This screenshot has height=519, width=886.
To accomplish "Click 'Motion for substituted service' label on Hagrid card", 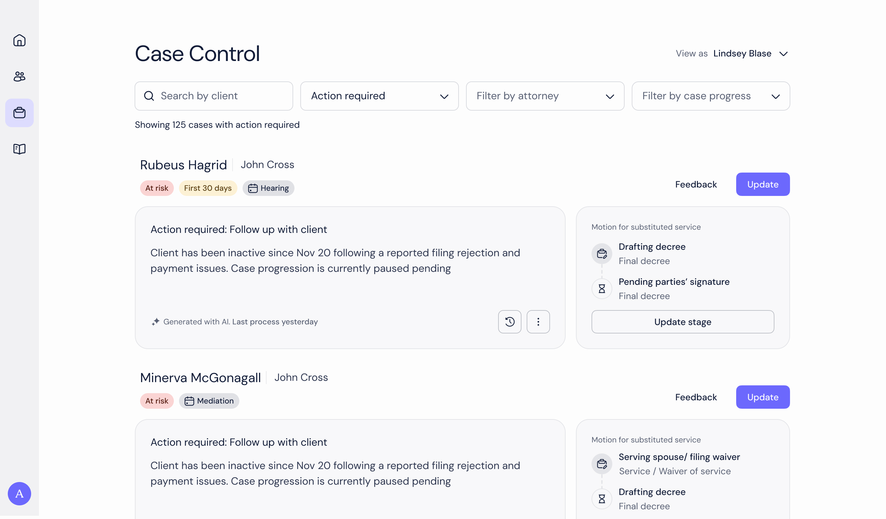I will (646, 227).
